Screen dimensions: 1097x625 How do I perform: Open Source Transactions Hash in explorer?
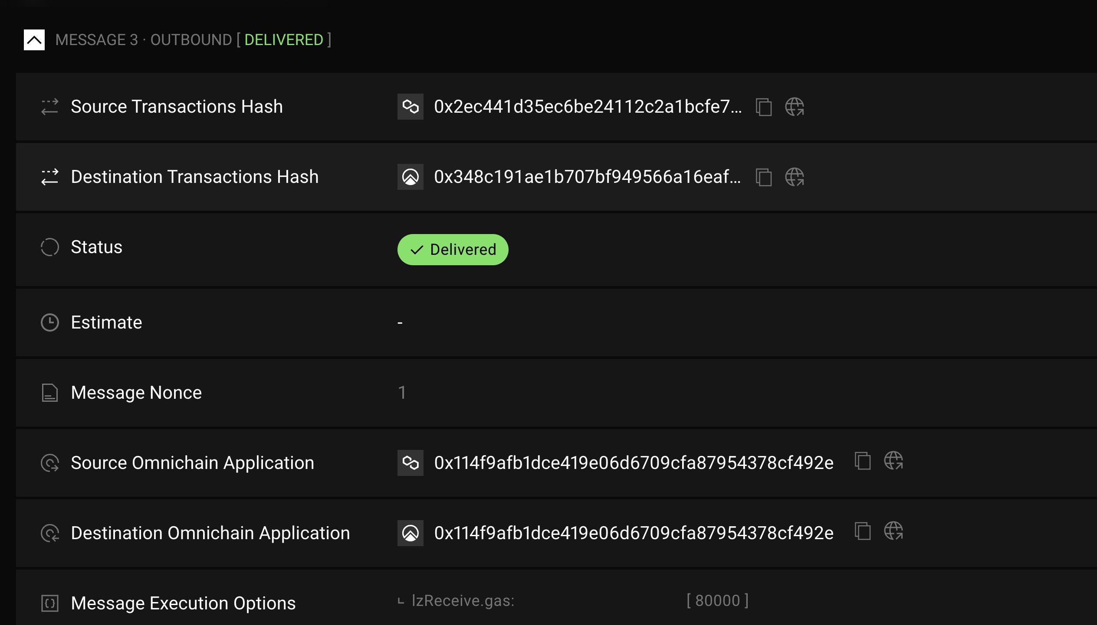coord(795,107)
